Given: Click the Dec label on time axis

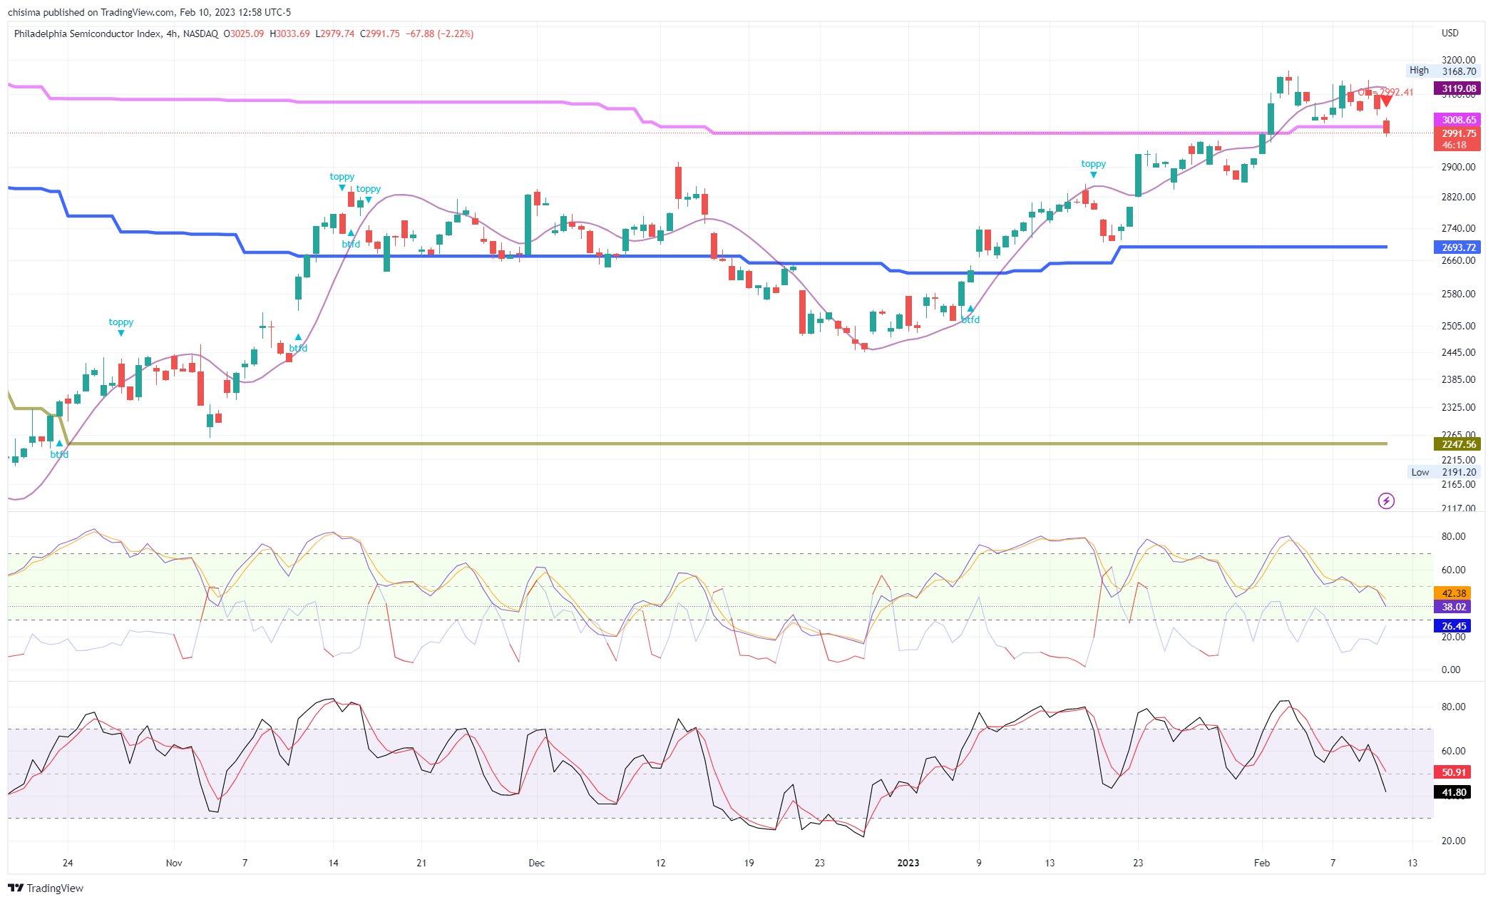Looking at the screenshot, I should 536,863.
